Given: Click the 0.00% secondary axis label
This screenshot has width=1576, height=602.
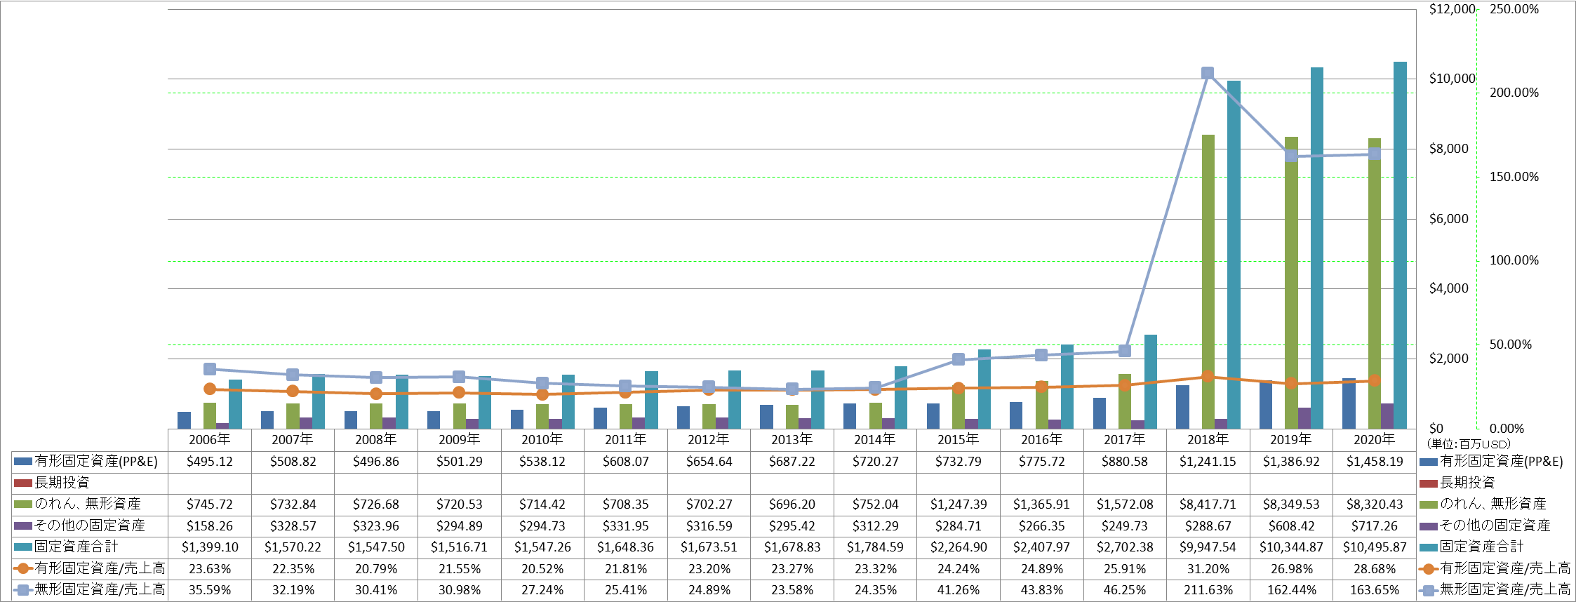Looking at the screenshot, I should point(1507,429).
